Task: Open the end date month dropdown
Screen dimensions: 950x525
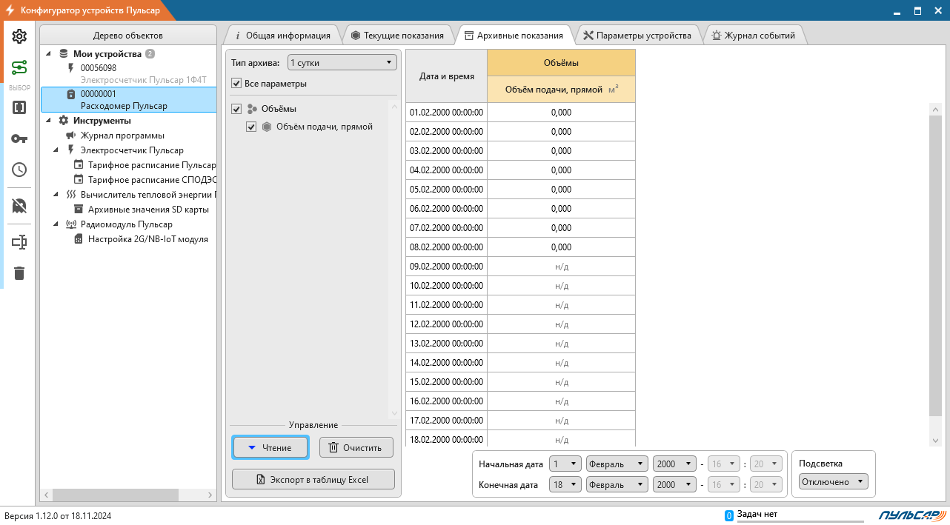Action: click(617, 485)
